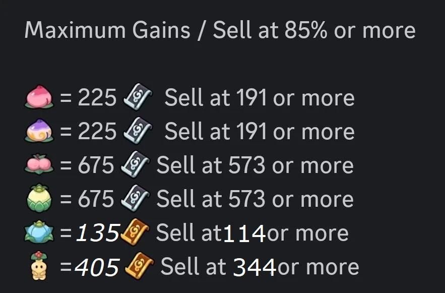Click the pink peach emoji
445x293 pixels.
click(38, 97)
